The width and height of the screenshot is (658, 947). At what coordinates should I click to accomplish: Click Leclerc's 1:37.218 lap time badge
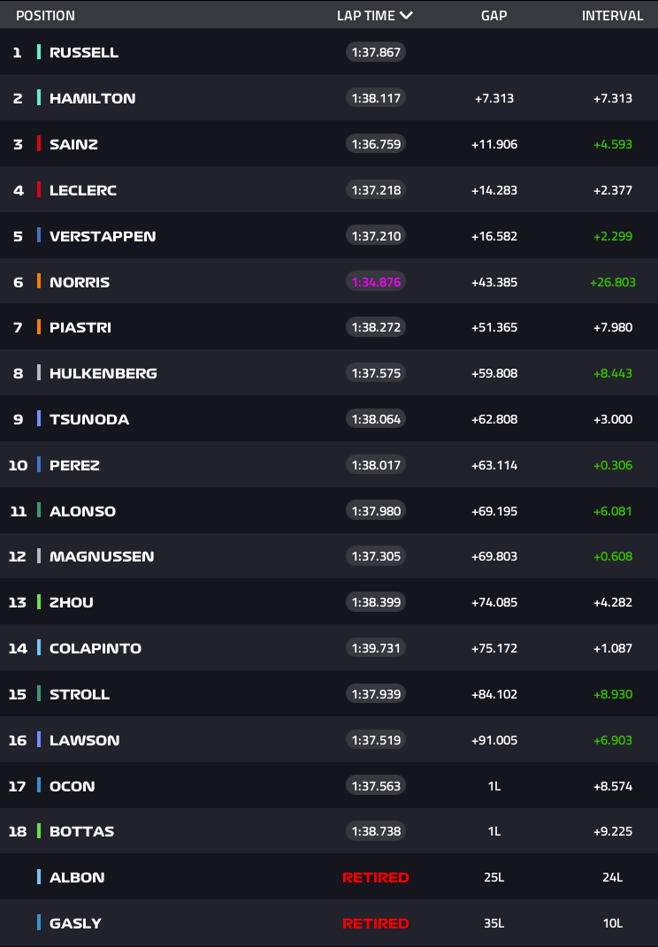[x=376, y=189]
